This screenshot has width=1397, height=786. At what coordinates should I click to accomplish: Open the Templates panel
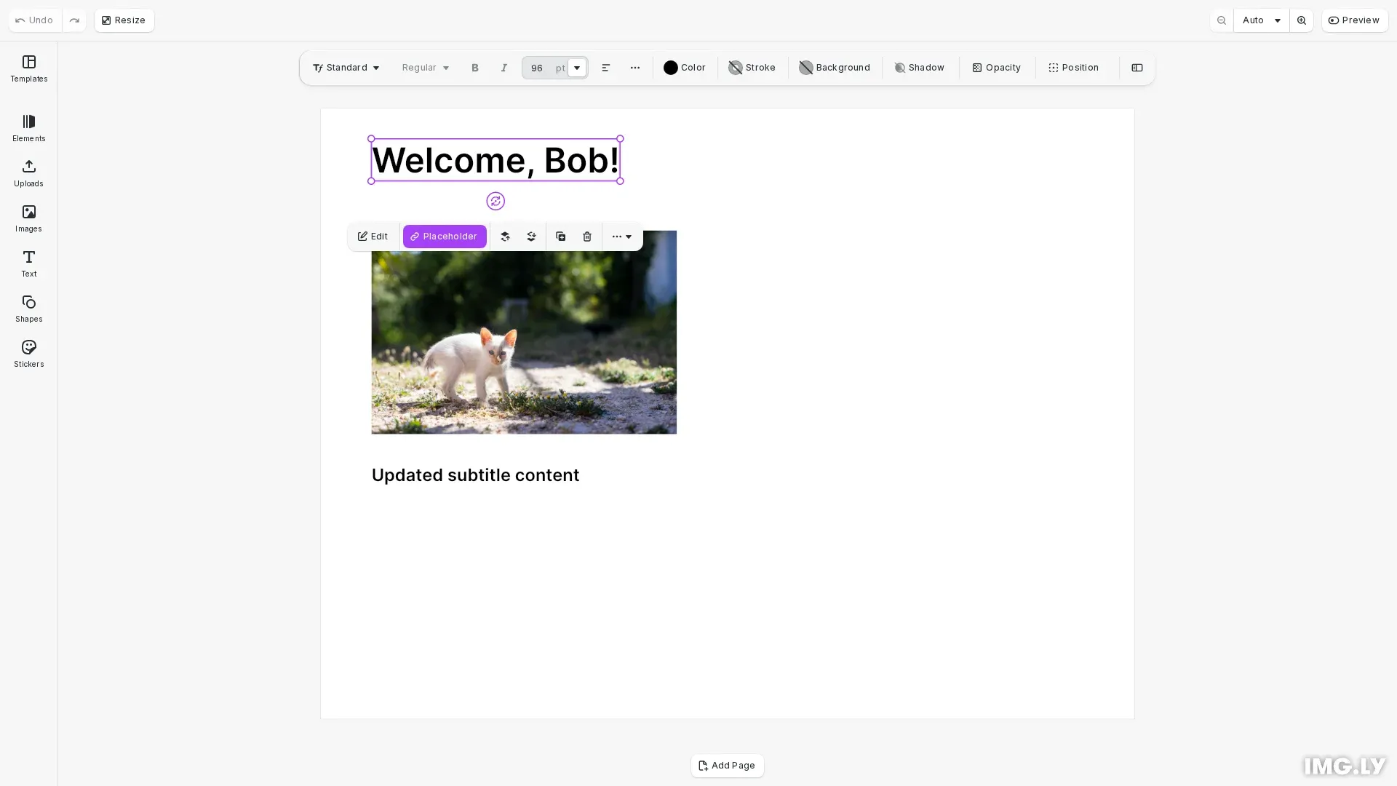coord(28,69)
